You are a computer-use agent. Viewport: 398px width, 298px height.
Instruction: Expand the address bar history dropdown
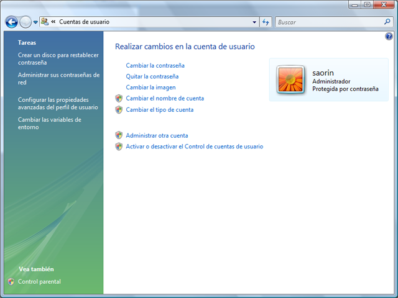tap(254, 22)
